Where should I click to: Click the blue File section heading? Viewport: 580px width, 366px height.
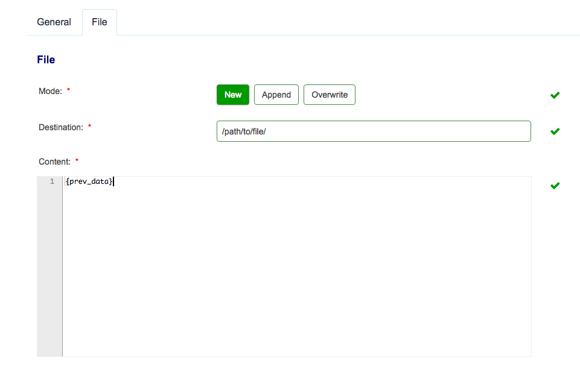(x=45, y=59)
